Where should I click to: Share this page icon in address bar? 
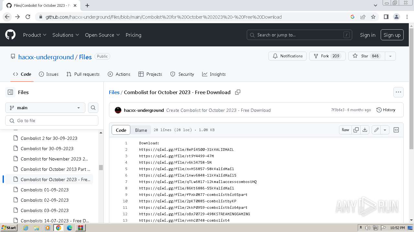363,17
